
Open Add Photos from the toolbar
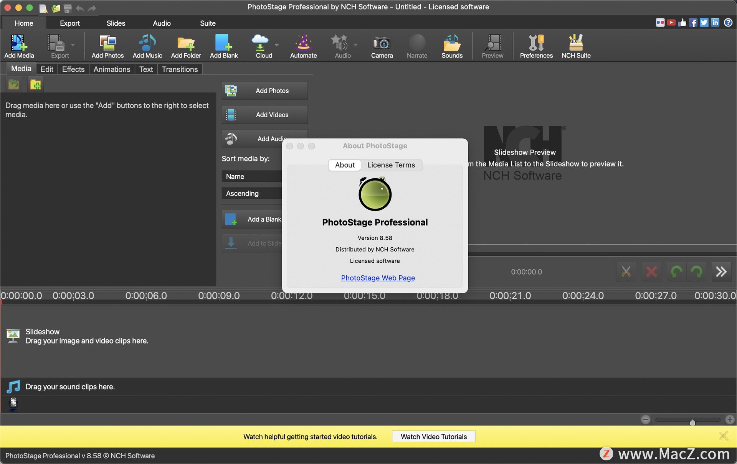[x=107, y=46]
